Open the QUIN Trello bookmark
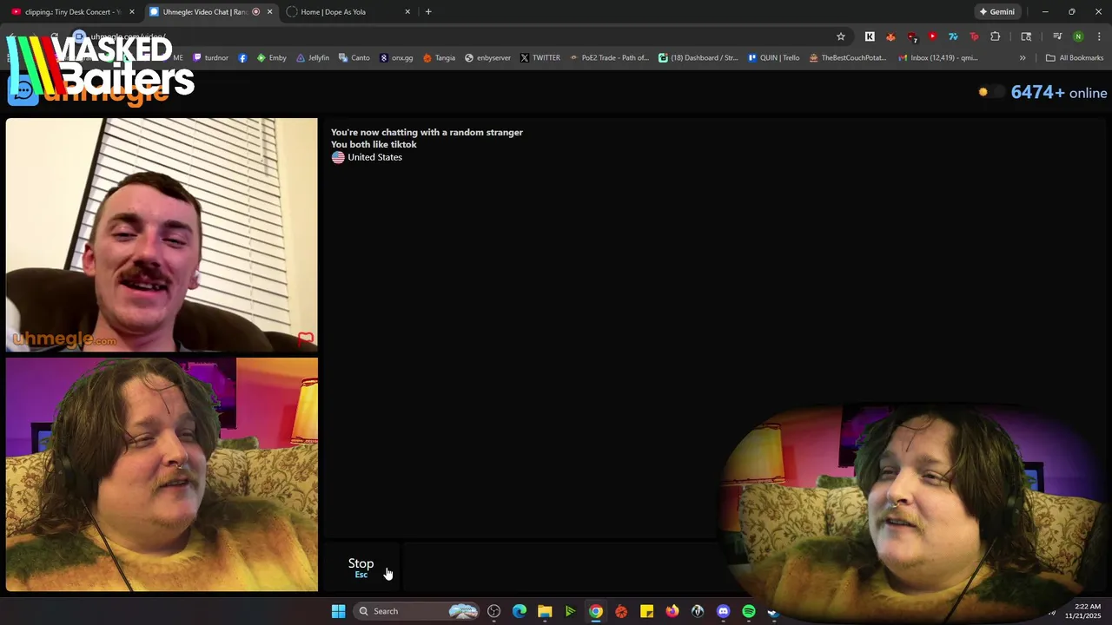 (773, 58)
